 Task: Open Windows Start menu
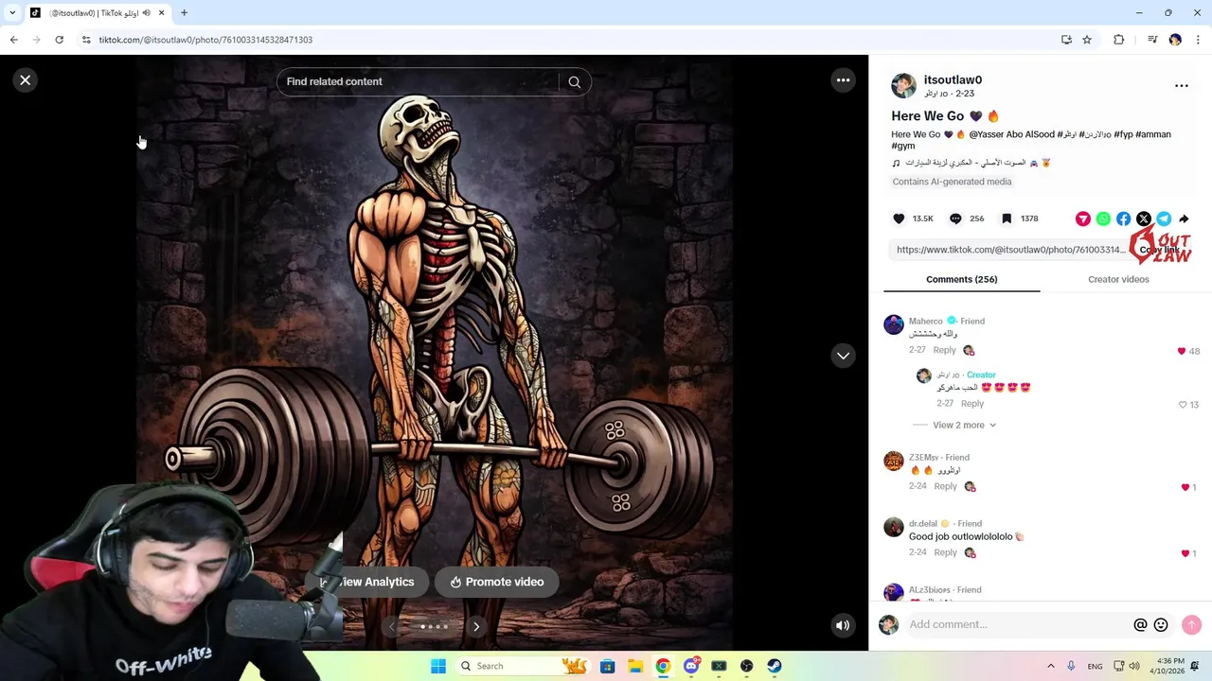click(437, 666)
